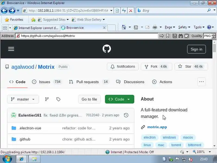Switch to 'Internet Explorer cannot d...' tab
This screenshot has height=163, width=217.
36,28
